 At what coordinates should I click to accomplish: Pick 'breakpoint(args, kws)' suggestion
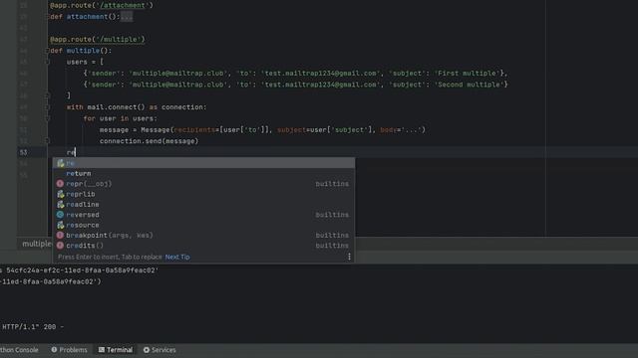[203, 235]
